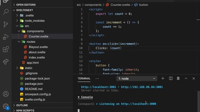Click the Svelte icon in the breadcrumb
The height and width of the screenshot is (112, 200).
107,5
